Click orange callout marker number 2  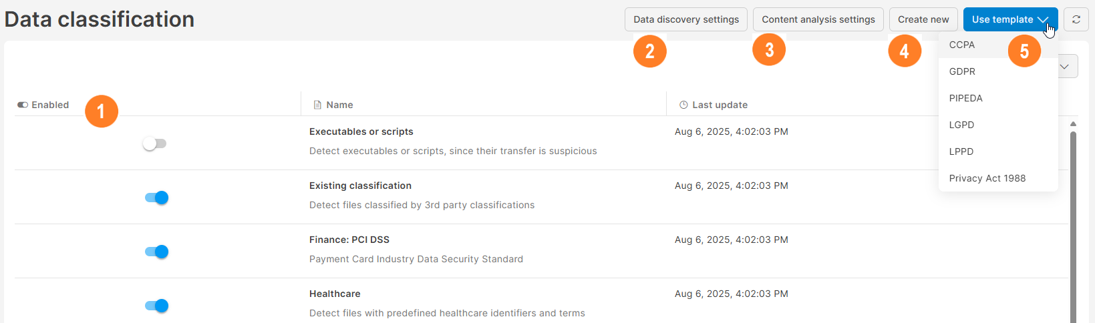click(x=650, y=51)
